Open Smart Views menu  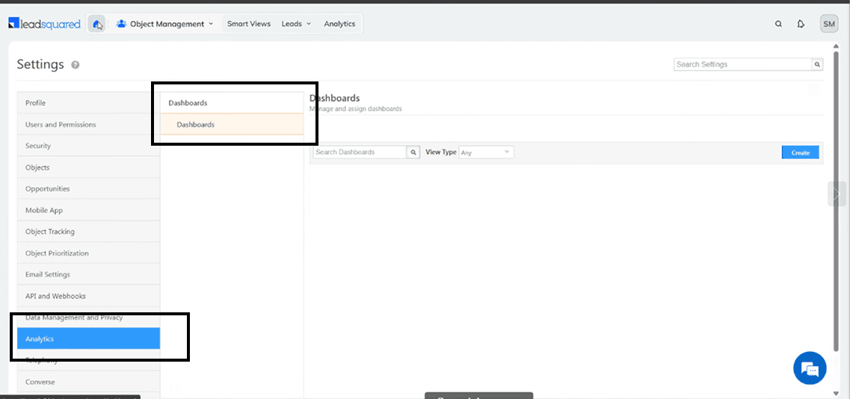pos(249,24)
